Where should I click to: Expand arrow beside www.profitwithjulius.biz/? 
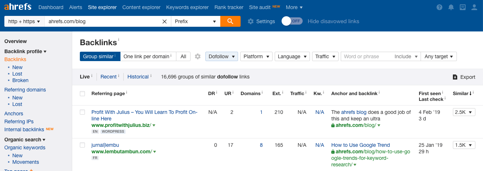coord(154,125)
